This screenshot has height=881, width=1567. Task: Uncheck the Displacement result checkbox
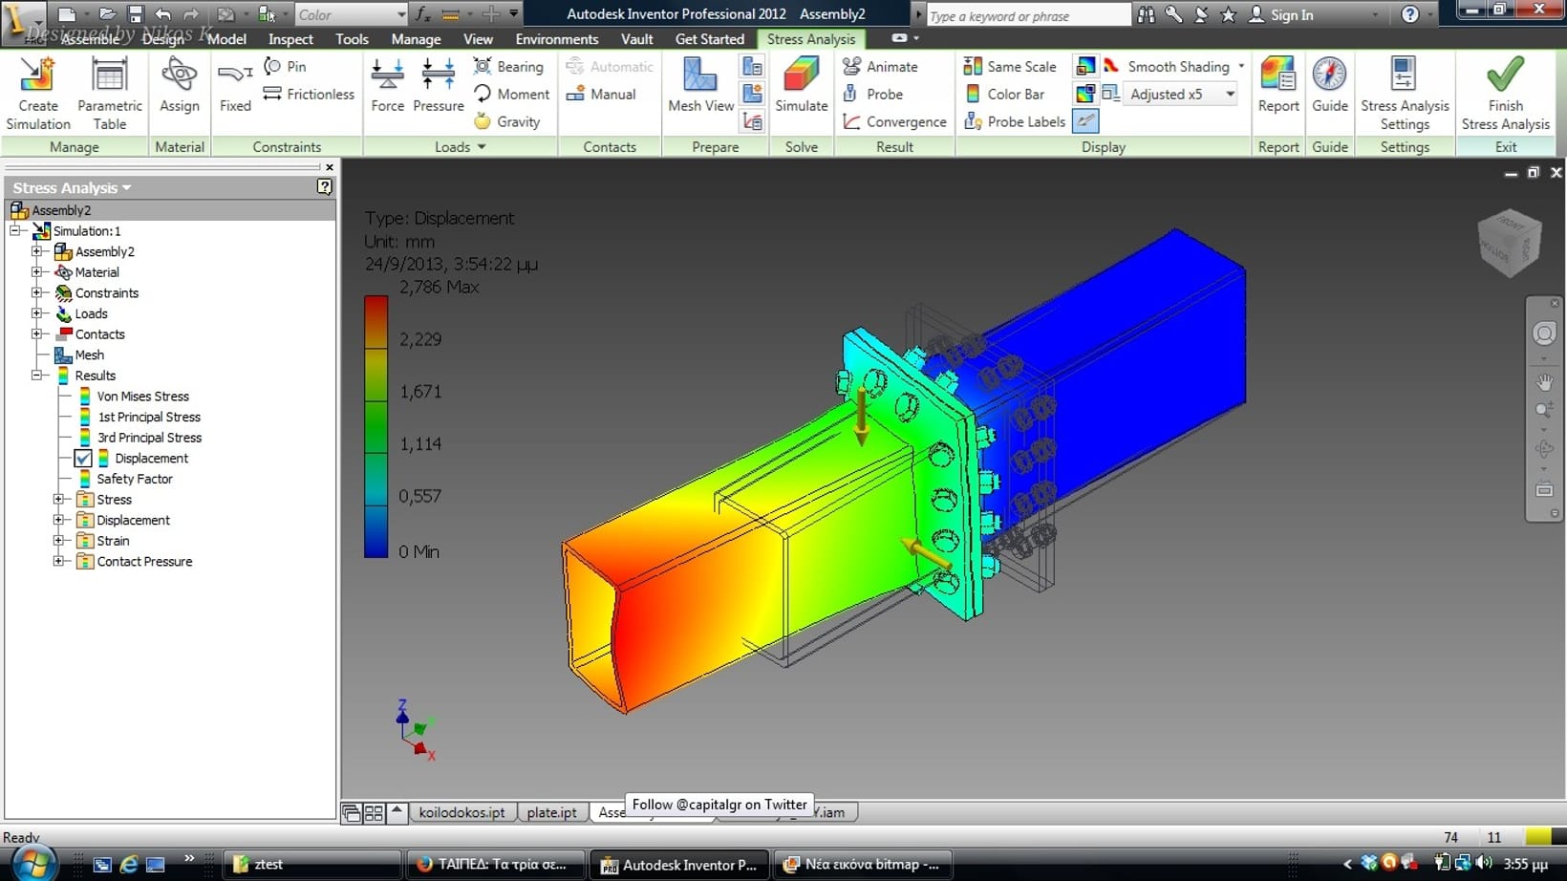pos(84,459)
